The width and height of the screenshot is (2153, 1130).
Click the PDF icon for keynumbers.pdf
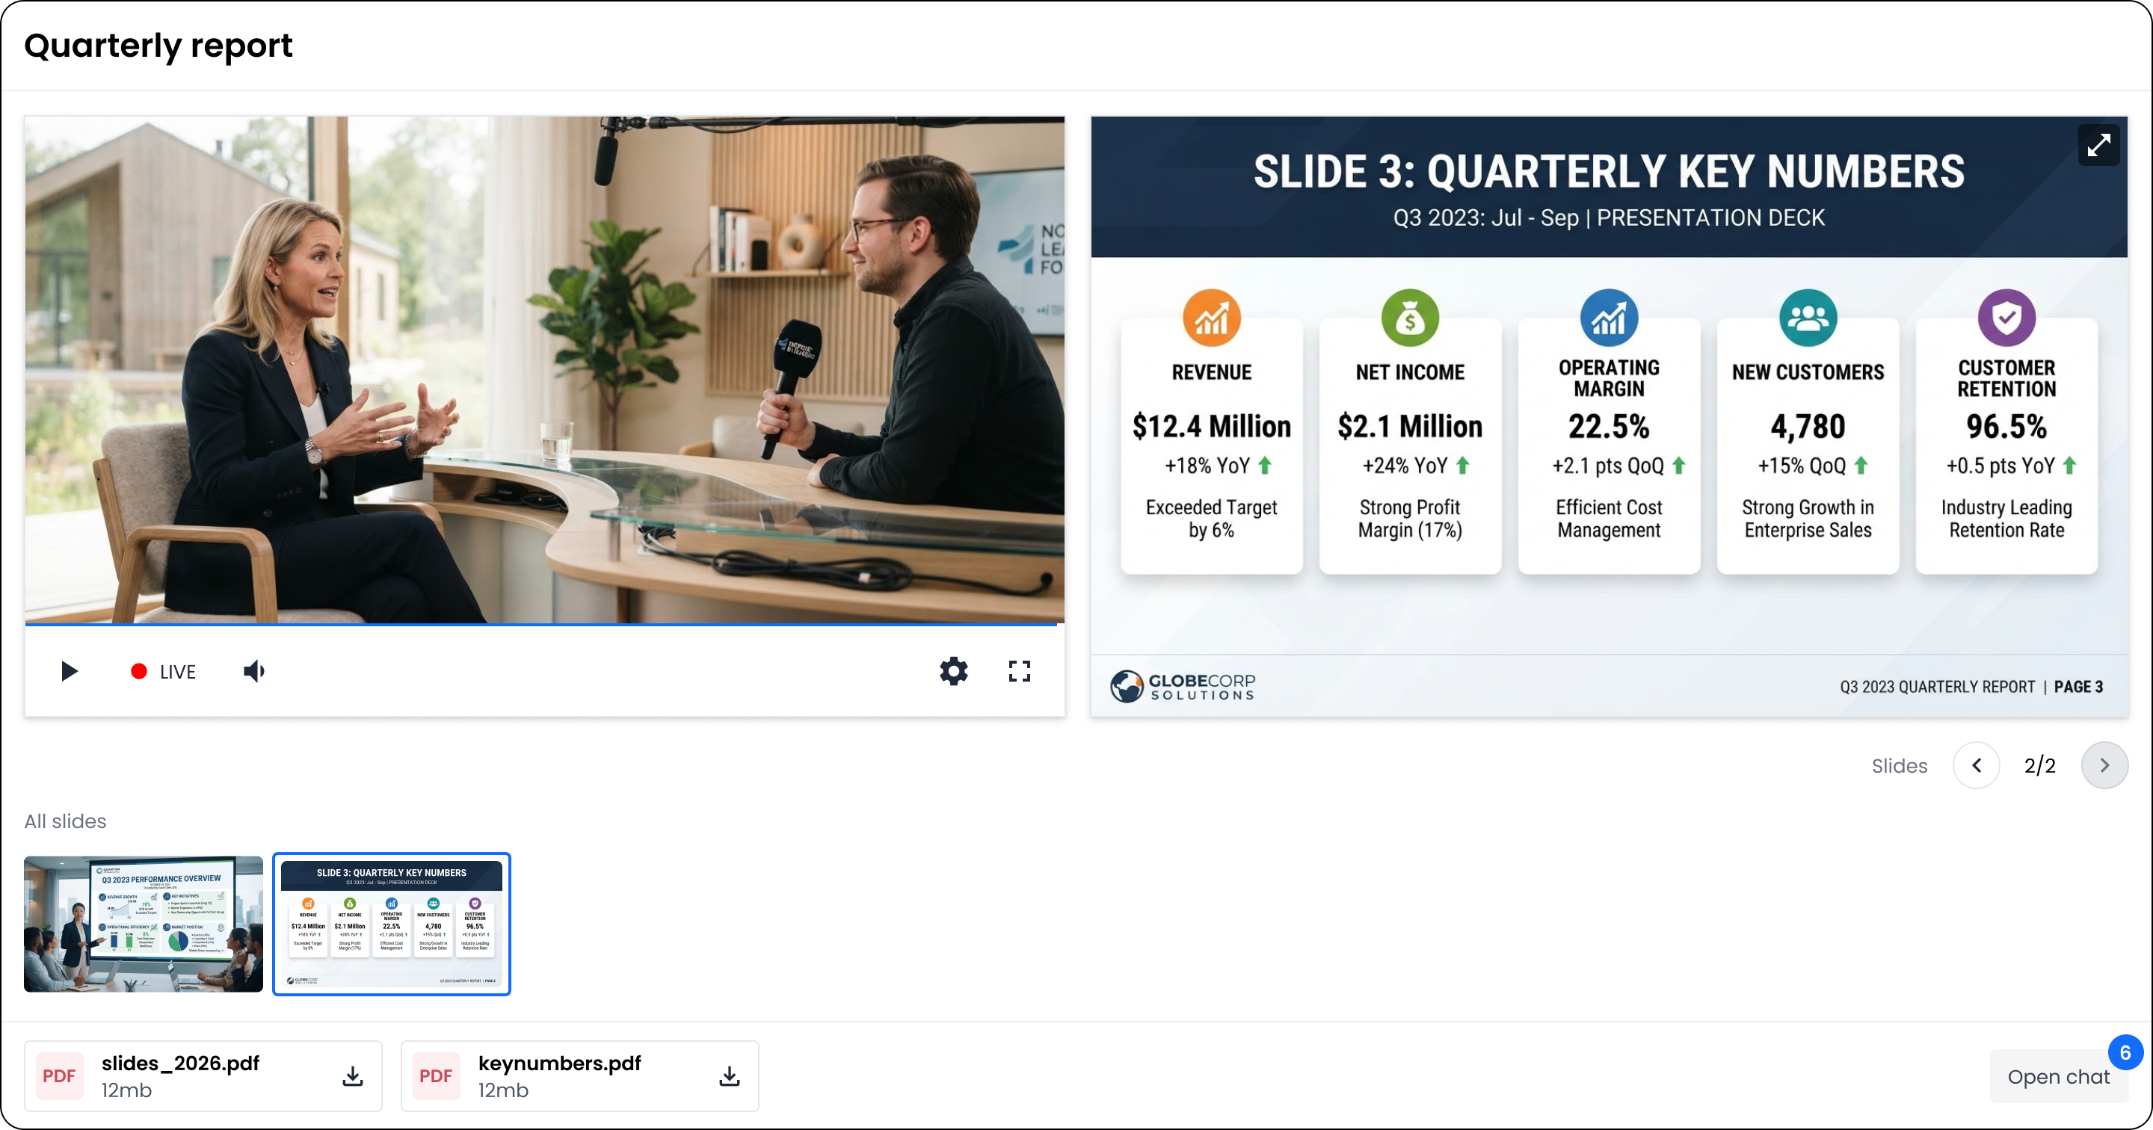pyautogui.click(x=435, y=1076)
